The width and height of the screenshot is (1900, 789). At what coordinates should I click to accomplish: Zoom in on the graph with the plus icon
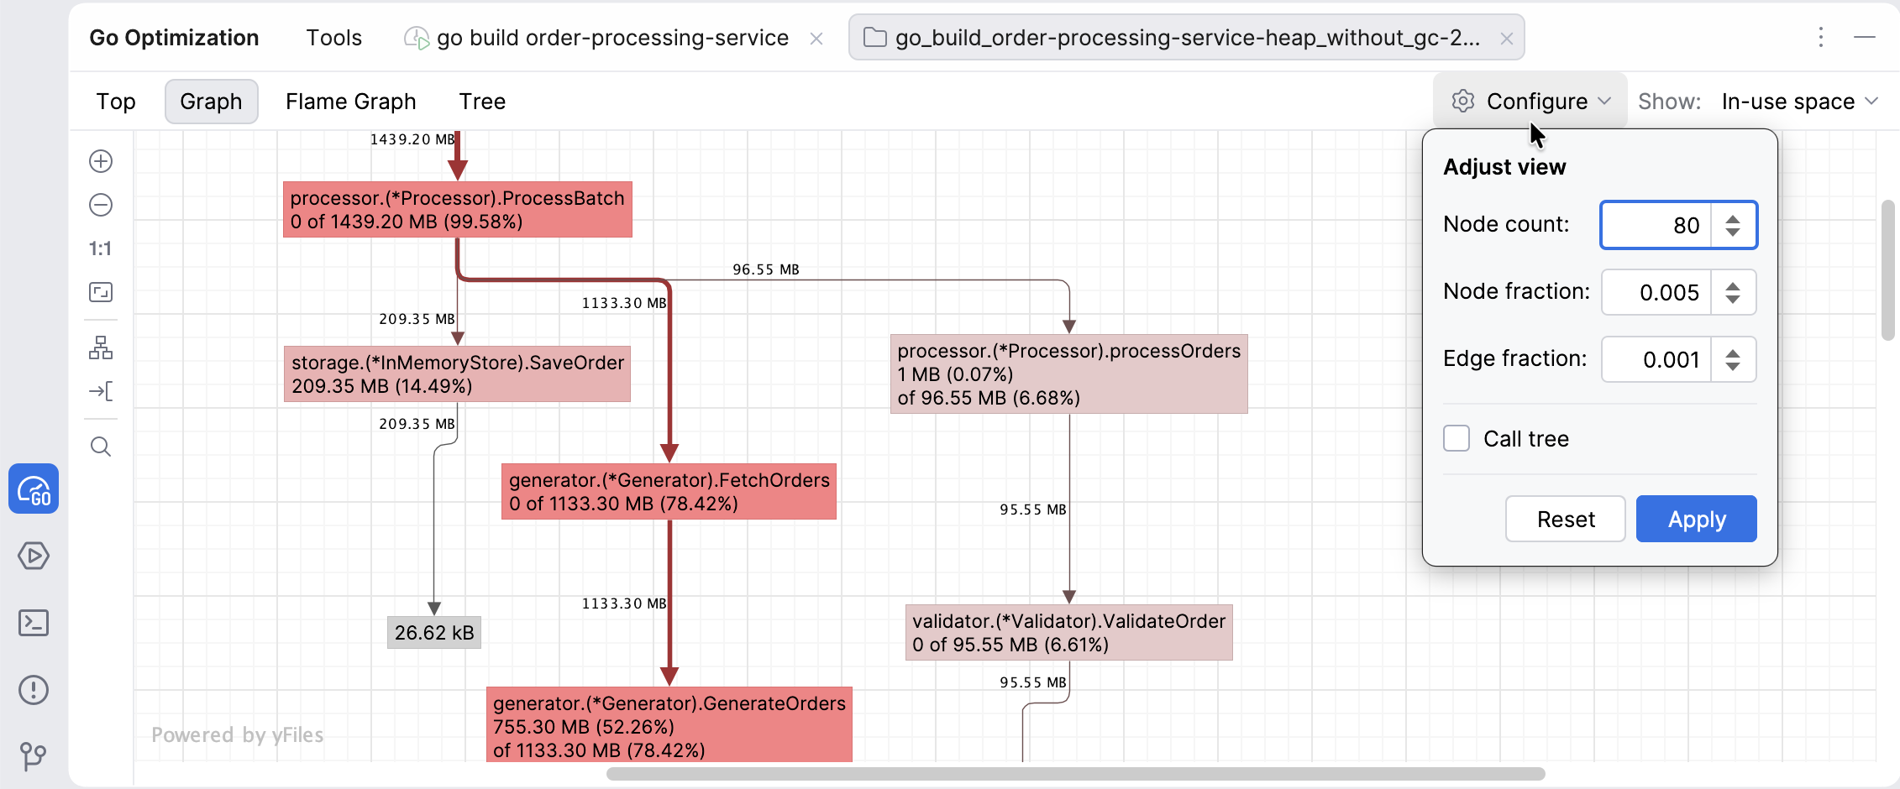pos(101,161)
